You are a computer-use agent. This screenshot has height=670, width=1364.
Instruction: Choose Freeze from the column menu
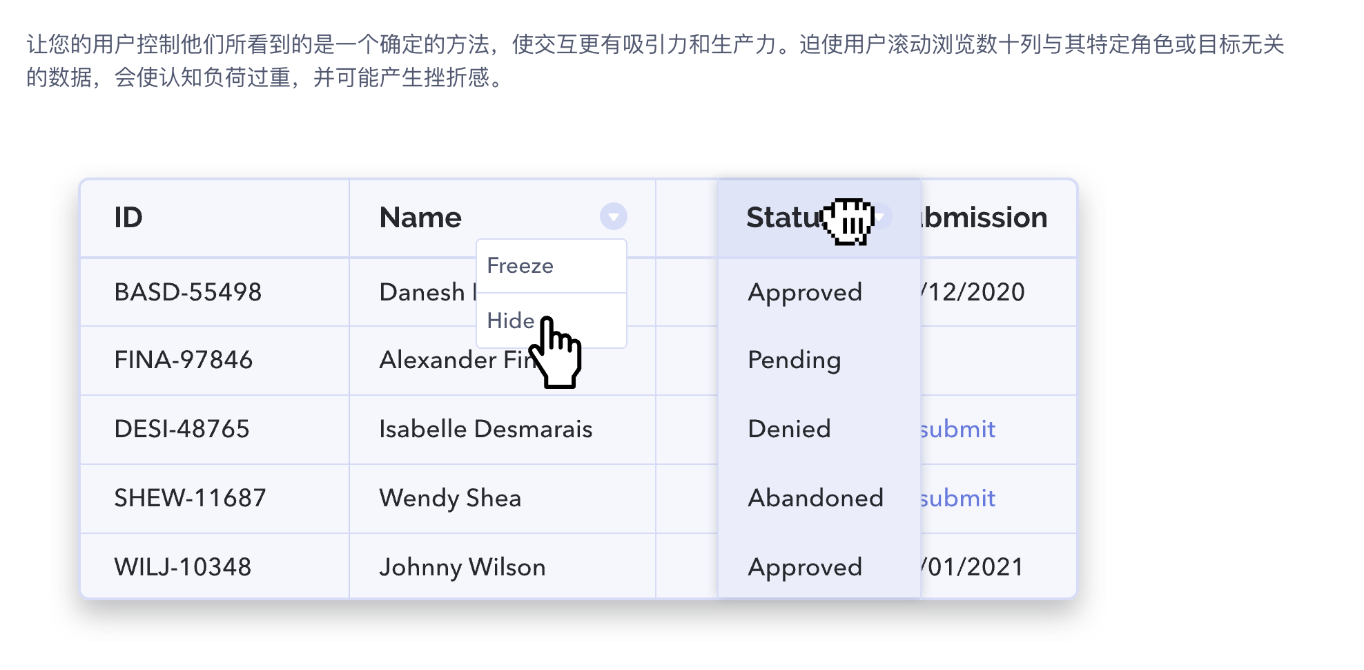click(551, 266)
